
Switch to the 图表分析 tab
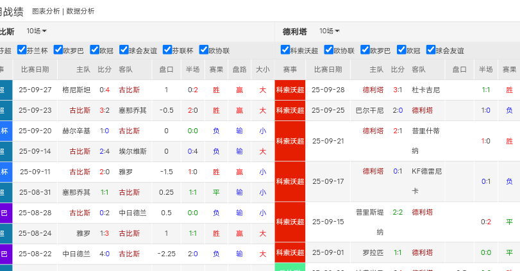click(46, 11)
